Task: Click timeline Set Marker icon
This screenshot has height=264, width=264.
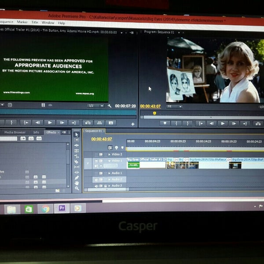Action: [122, 148]
